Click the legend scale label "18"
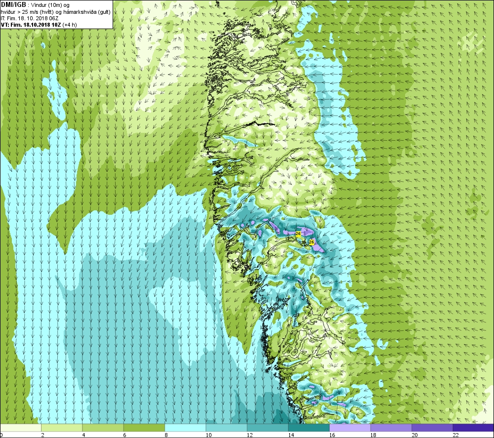Viewport: 494px width, 438px height. [x=373, y=435]
